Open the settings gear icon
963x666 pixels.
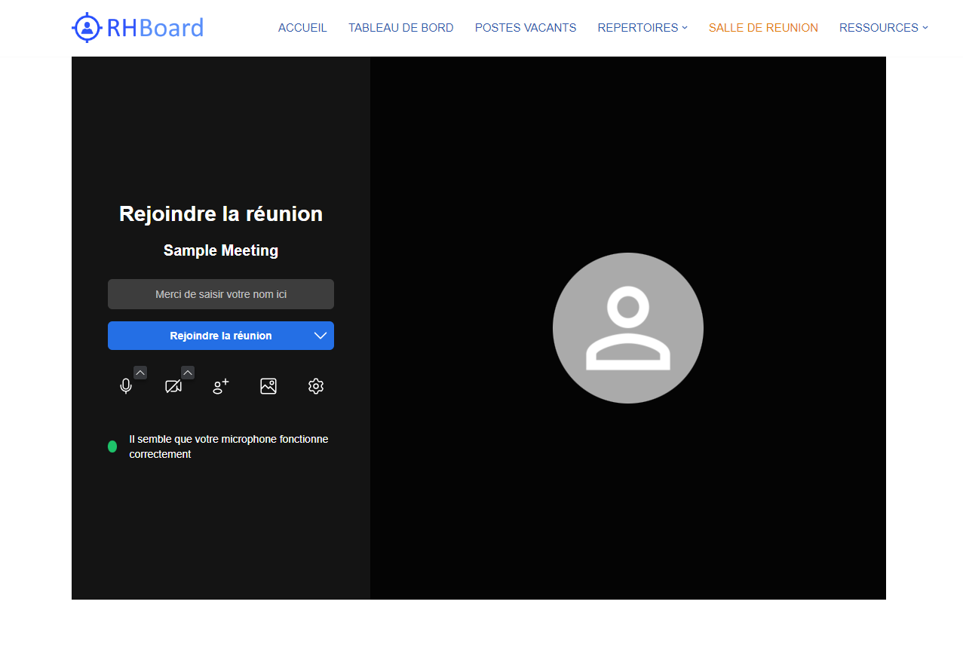(316, 386)
